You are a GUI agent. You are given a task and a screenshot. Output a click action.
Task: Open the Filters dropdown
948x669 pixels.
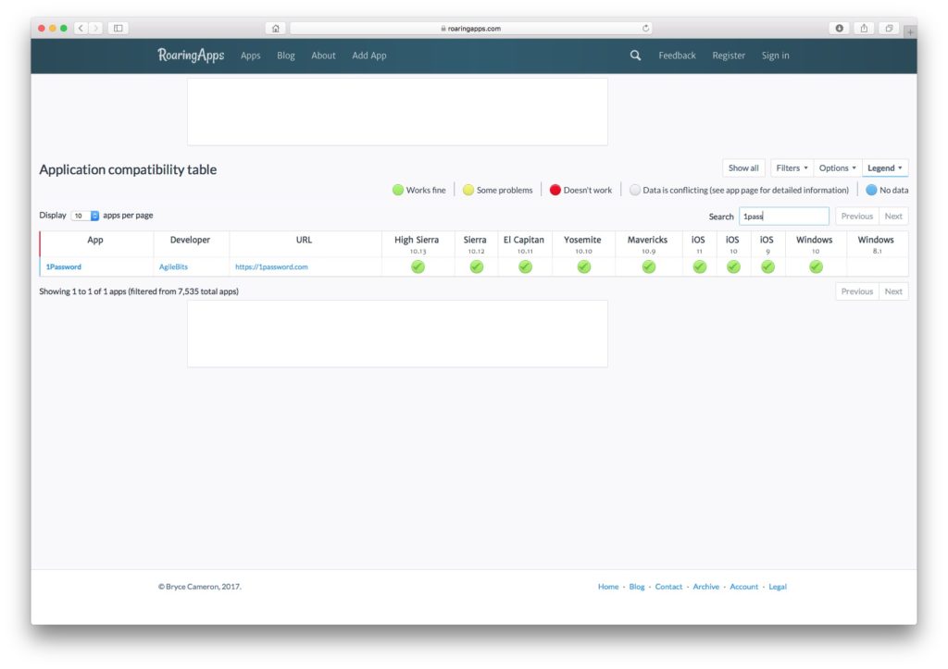pos(792,168)
